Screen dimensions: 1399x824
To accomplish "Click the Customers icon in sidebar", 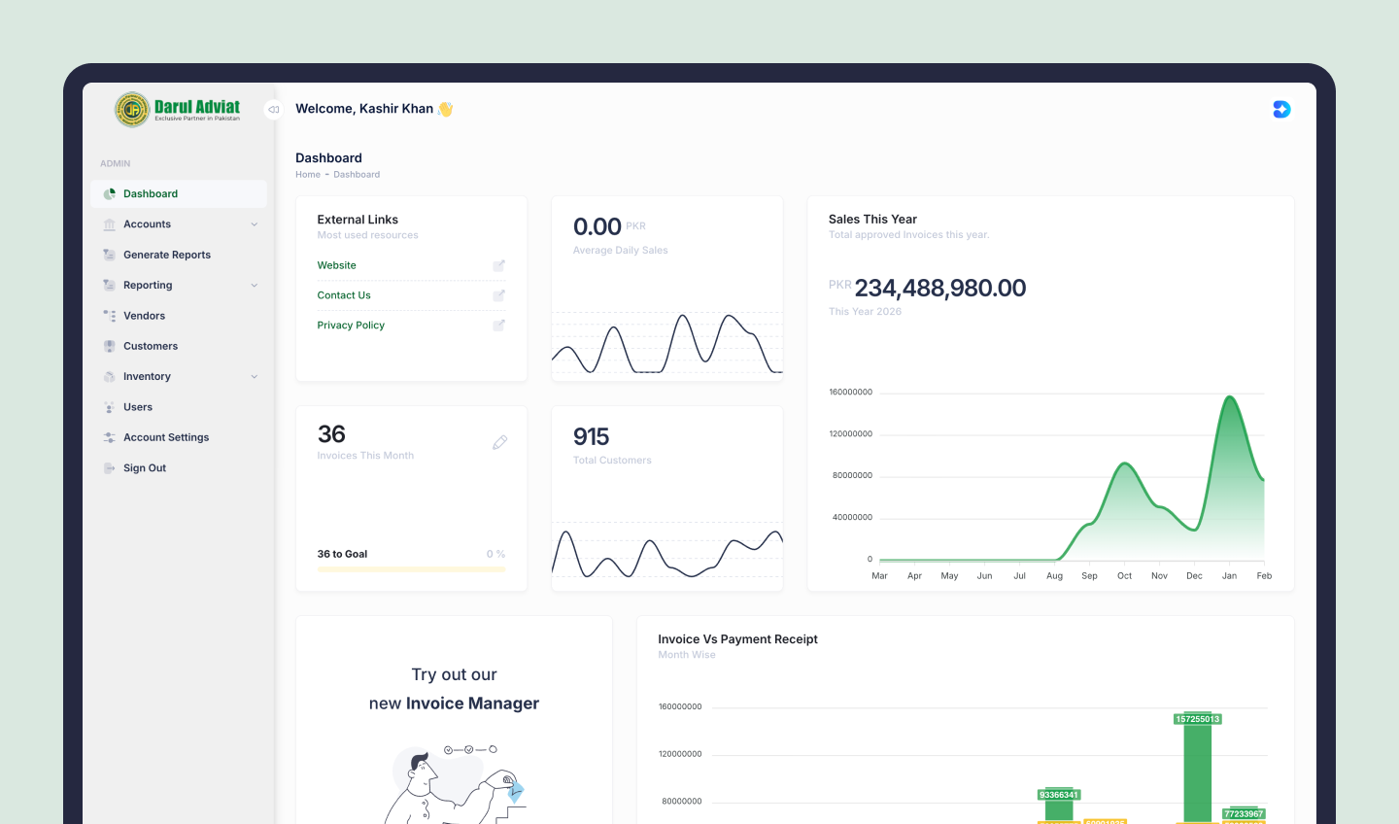I will pos(110,346).
